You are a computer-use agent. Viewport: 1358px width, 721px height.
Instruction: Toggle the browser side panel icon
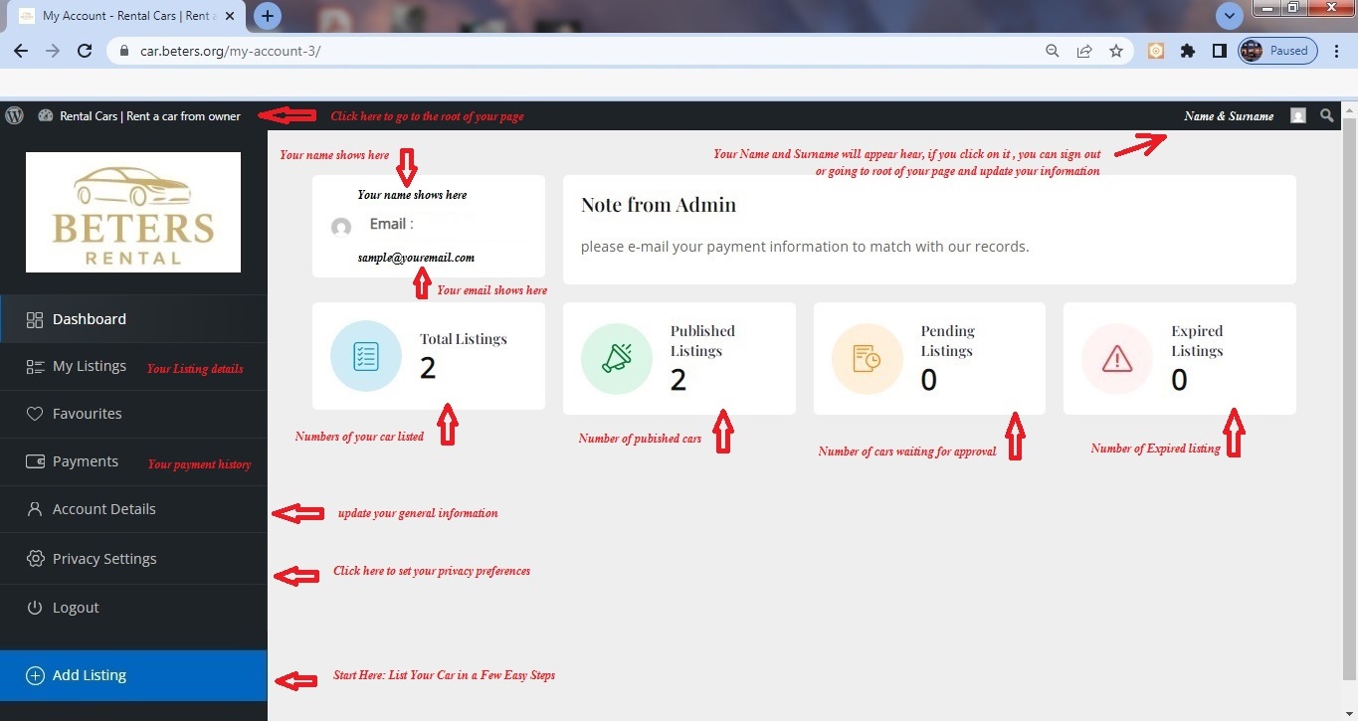point(1220,51)
